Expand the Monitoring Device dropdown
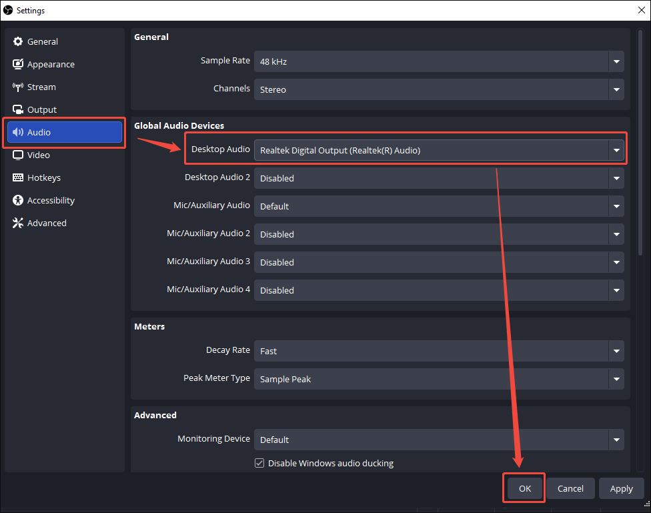 click(616, 439)
